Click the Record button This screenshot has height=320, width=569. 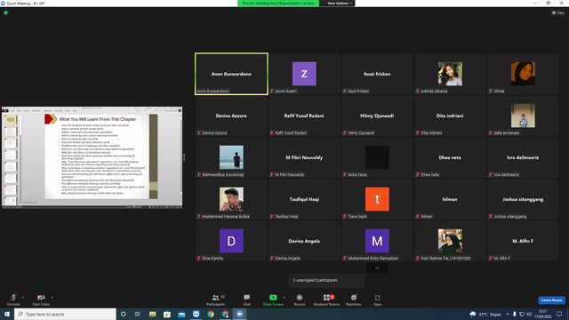click(x=300, y=300)
